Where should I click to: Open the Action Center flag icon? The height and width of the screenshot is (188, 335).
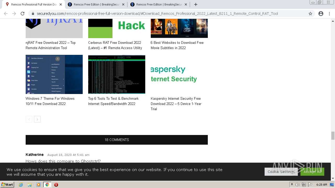pos(310,185)
